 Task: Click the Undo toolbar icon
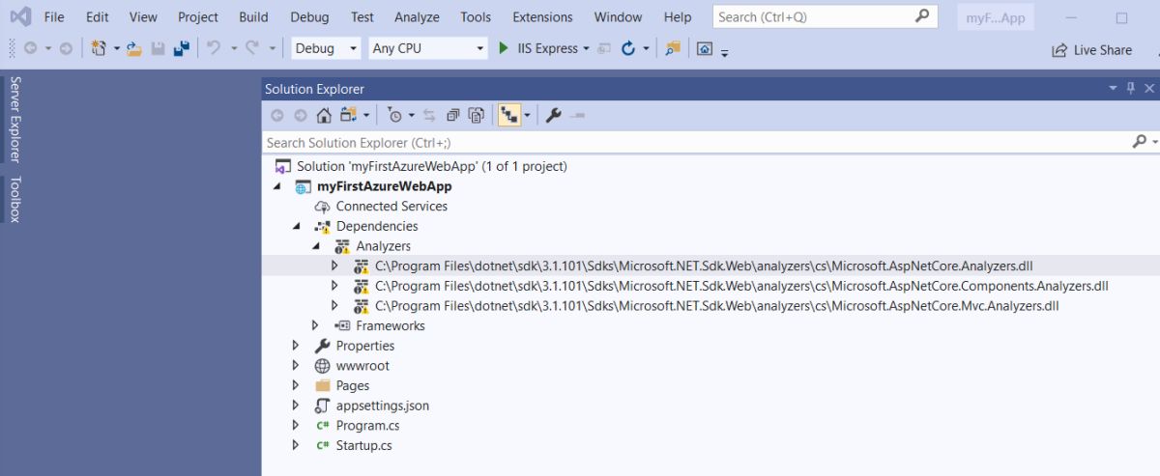[x=214, y=48]
